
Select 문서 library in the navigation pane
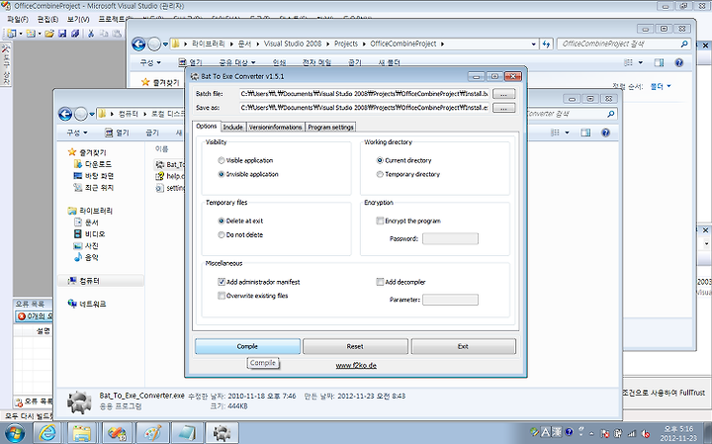(87, 222)
